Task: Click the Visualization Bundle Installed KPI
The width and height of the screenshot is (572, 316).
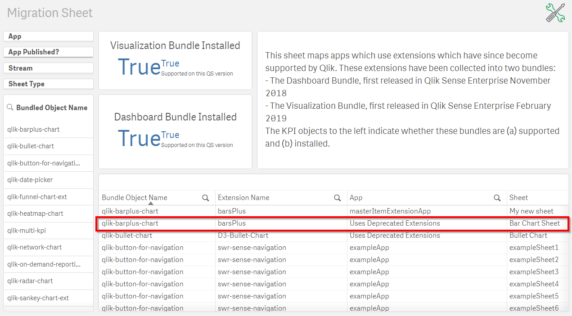Action: 175,60
